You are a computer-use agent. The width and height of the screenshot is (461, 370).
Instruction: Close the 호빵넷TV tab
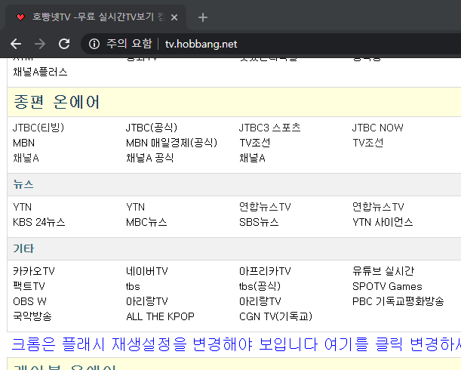pyautogui.click(x=174, y=17)
